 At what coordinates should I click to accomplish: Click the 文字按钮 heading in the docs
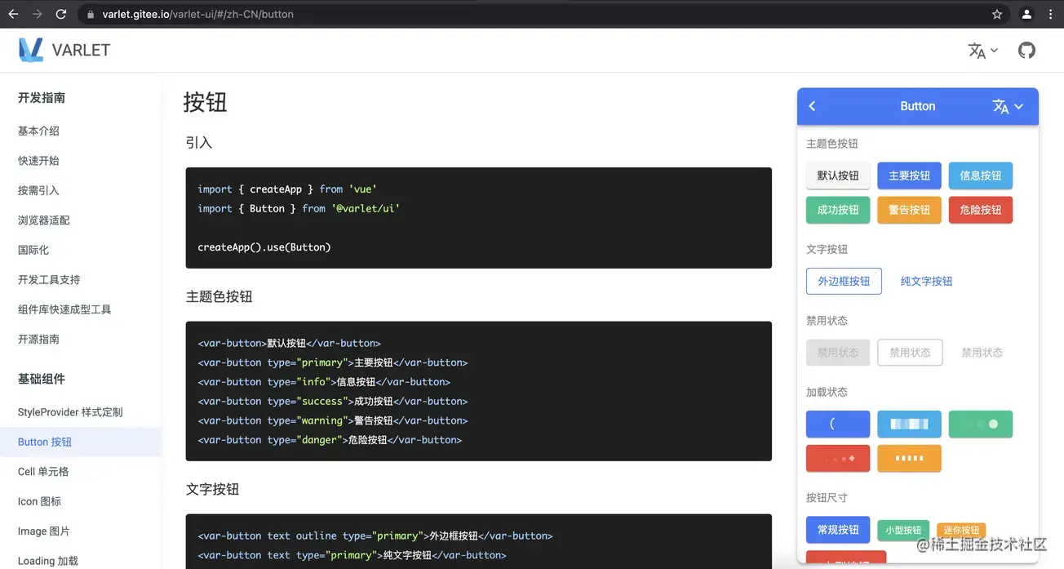[x=212, y=489]
